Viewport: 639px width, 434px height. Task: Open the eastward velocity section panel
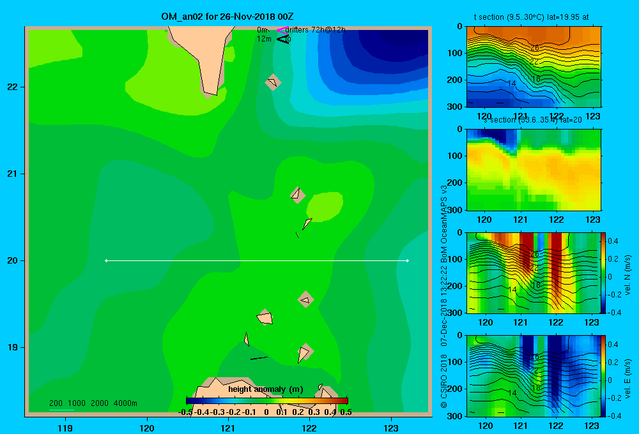(x=534, y=375)
